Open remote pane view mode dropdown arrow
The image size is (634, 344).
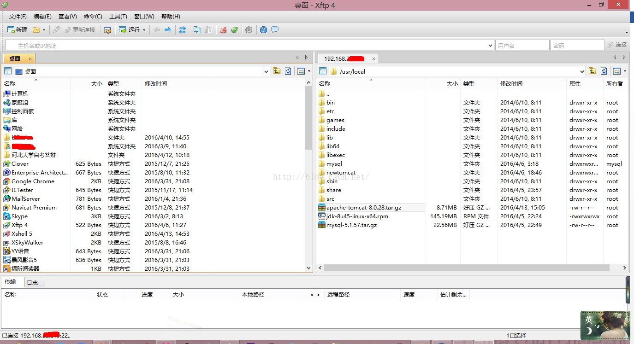(625, 71)
